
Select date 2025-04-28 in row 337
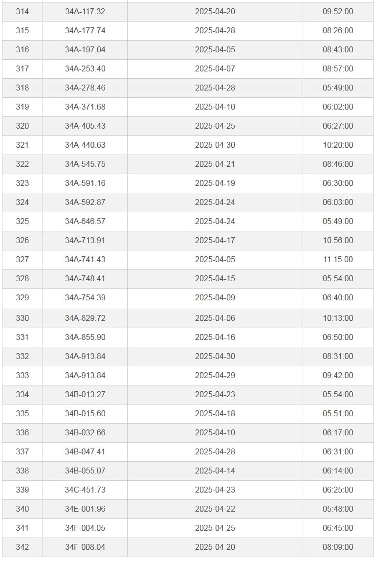(x=215, y=451)
